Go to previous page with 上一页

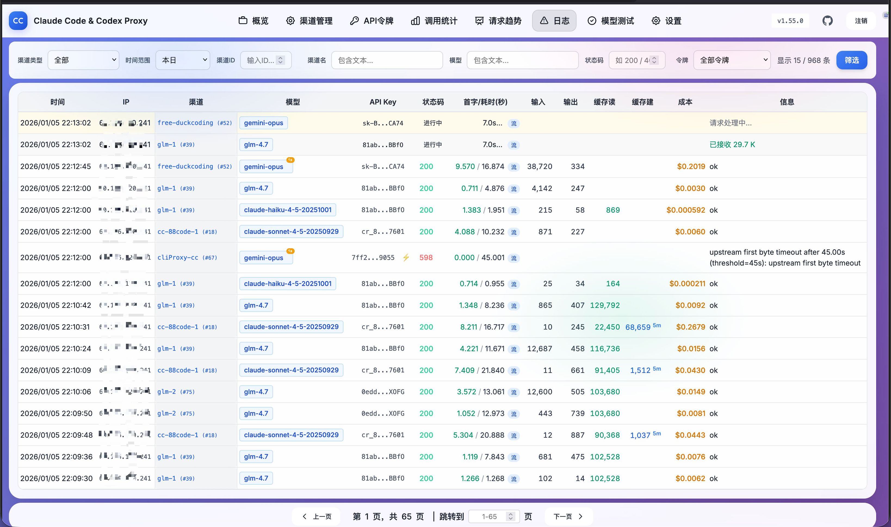click(x=316, y=516)
